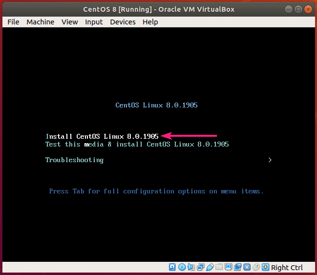Open the File menu

(14, 21)
